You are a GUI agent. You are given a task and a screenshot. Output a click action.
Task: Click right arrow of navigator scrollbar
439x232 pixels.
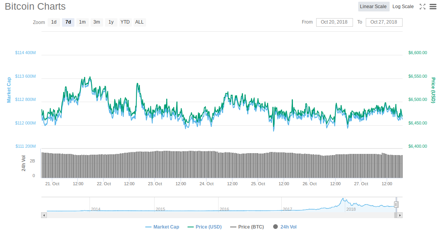tap(400, 215)
